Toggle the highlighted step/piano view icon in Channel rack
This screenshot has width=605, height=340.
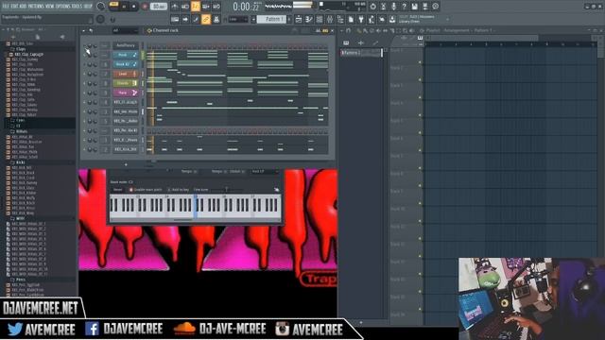click(325, 30)
